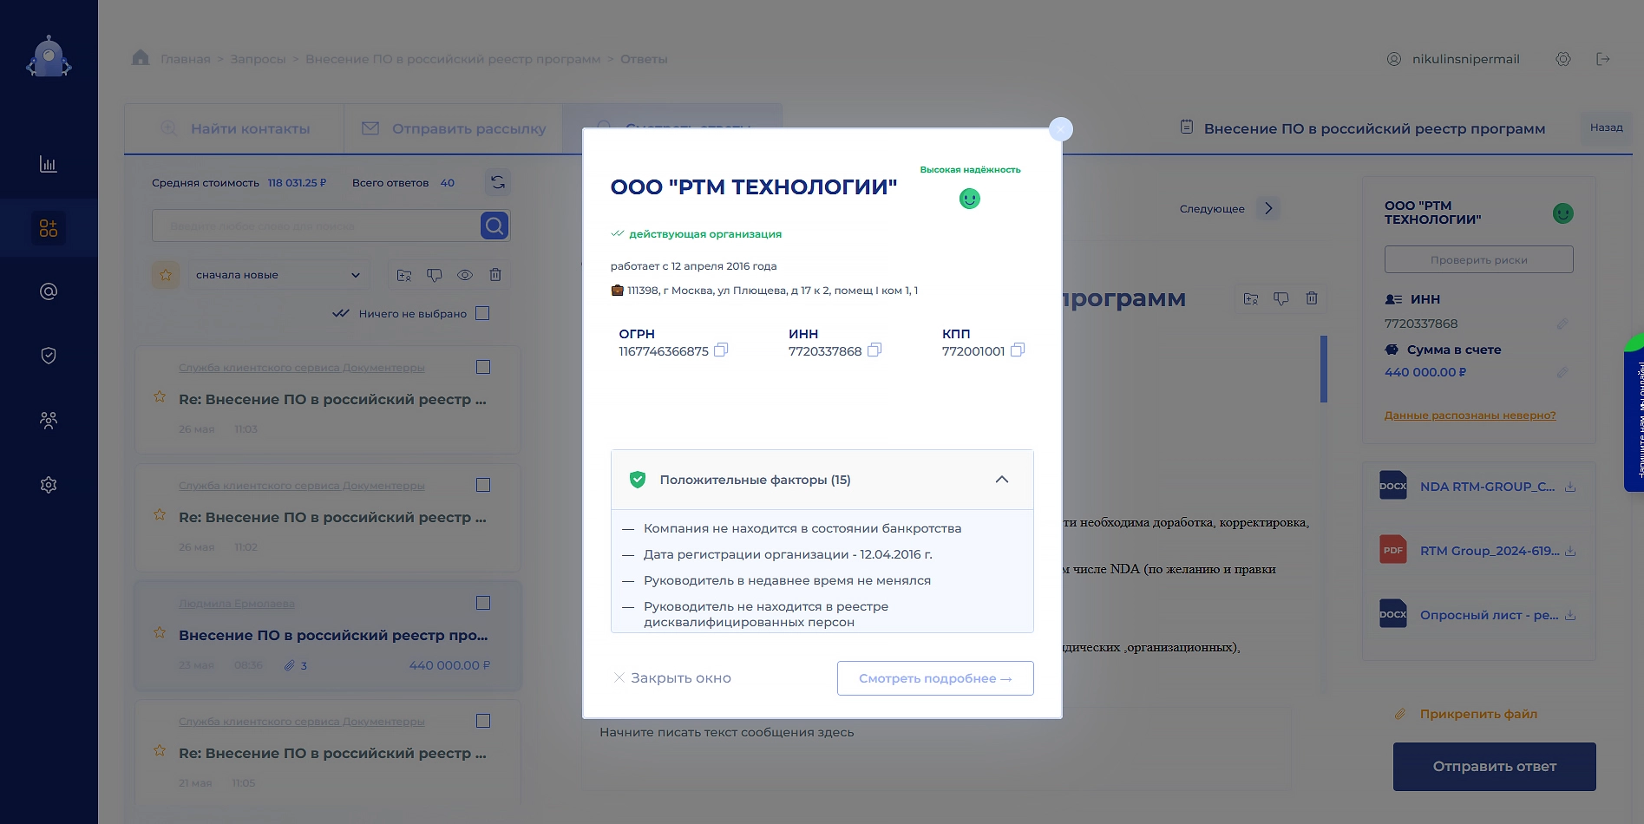Click green smiley in right company card

click(x=1563, y=213)
